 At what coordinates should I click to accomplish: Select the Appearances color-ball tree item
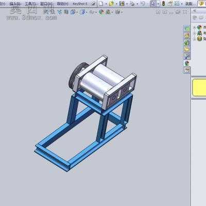click(199, 27)
